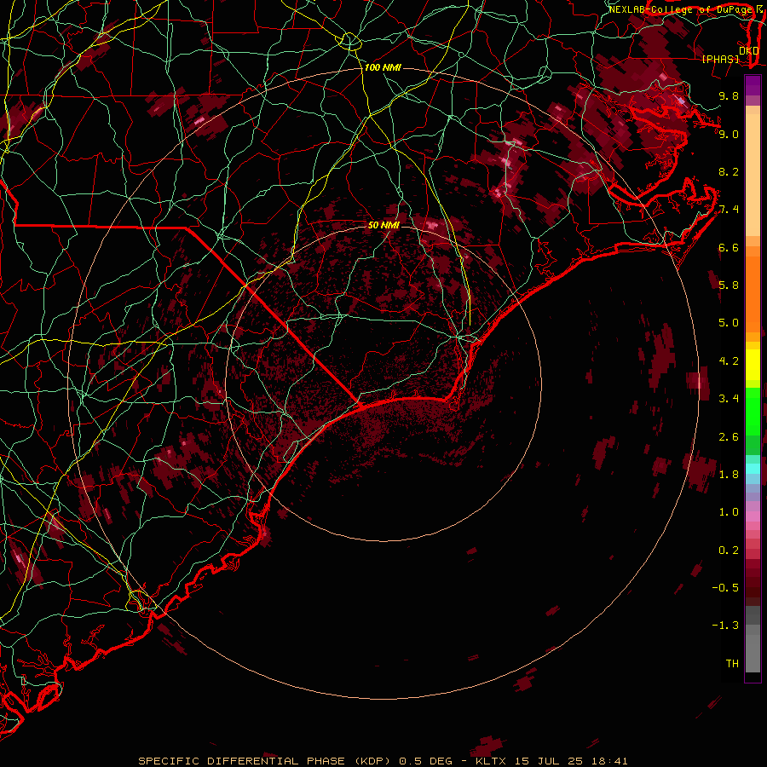Click the bright green segment of the color bar
Viewport: 767px width, 767px height.
[x=753, y=411]
